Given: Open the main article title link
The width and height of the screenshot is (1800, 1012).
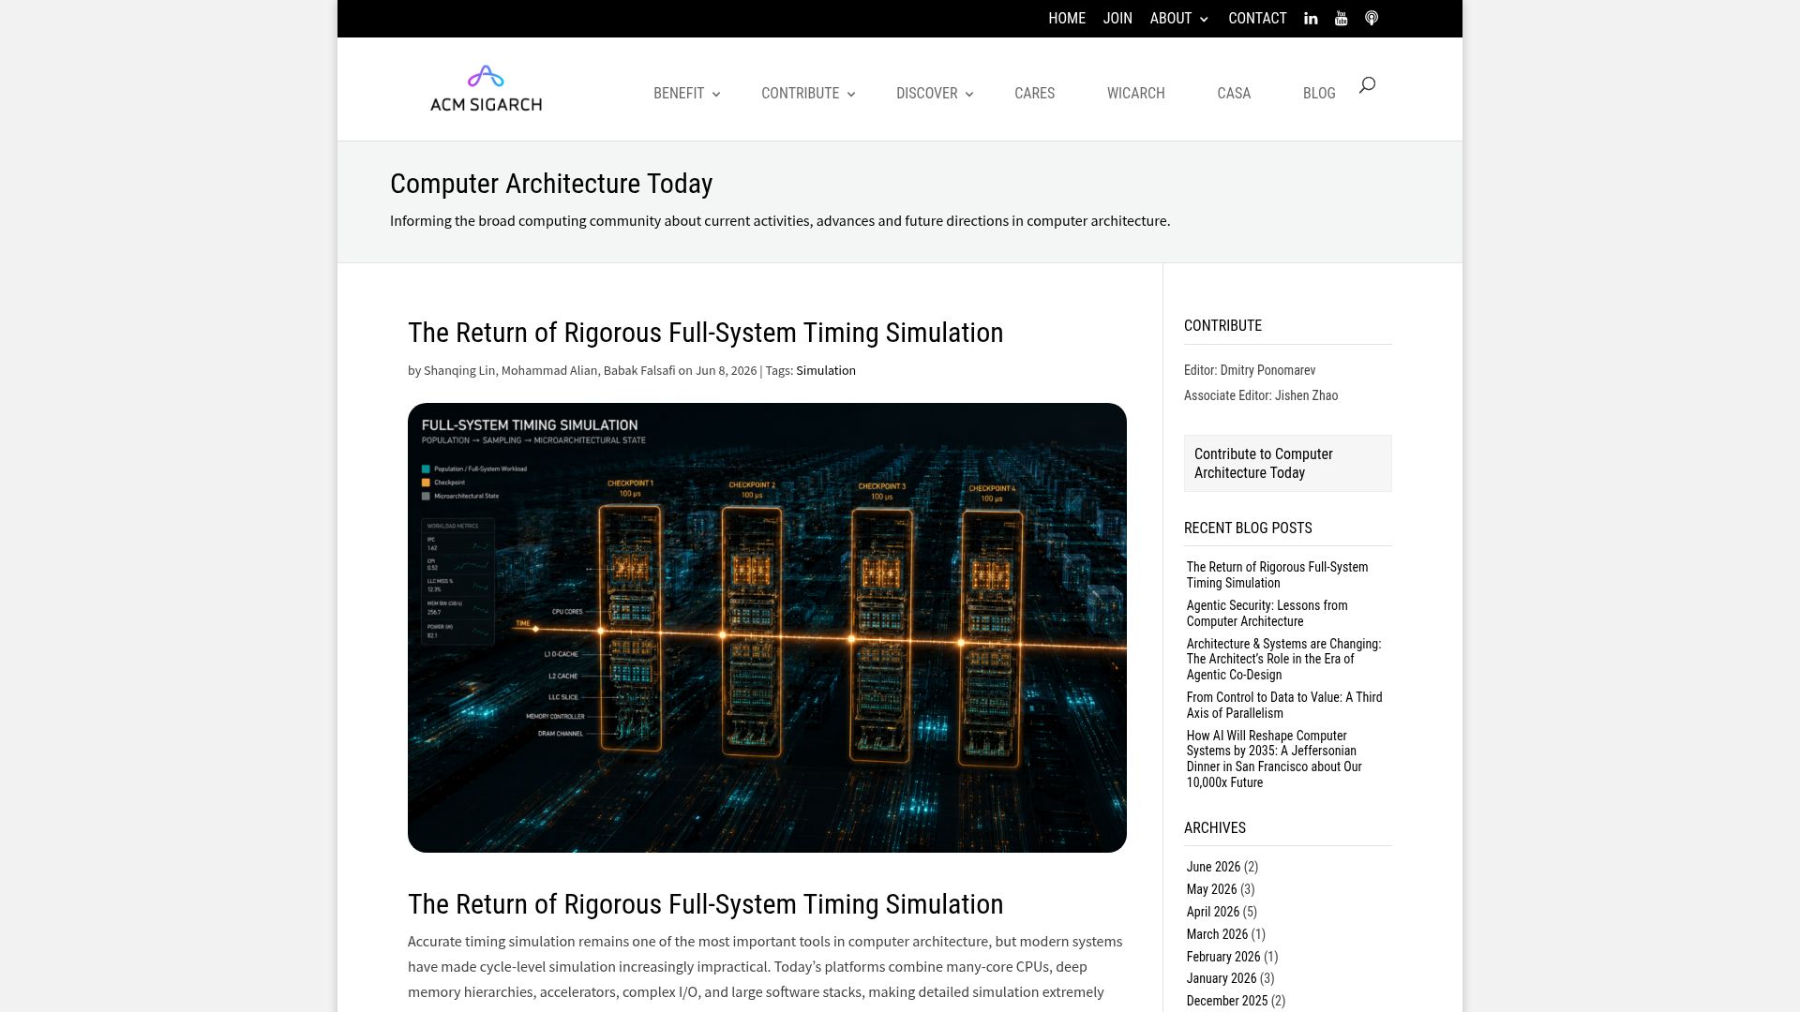Looking at the screenshot, I should point(705,333).
